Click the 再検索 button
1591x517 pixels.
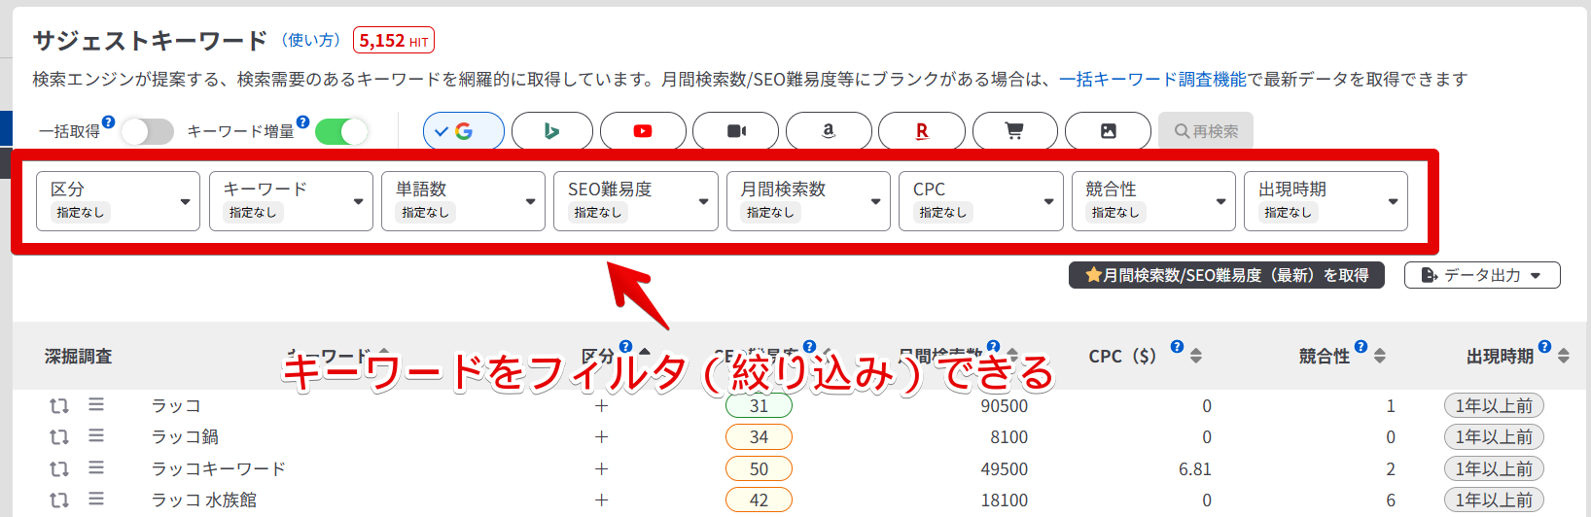[x=1206, y=131]
